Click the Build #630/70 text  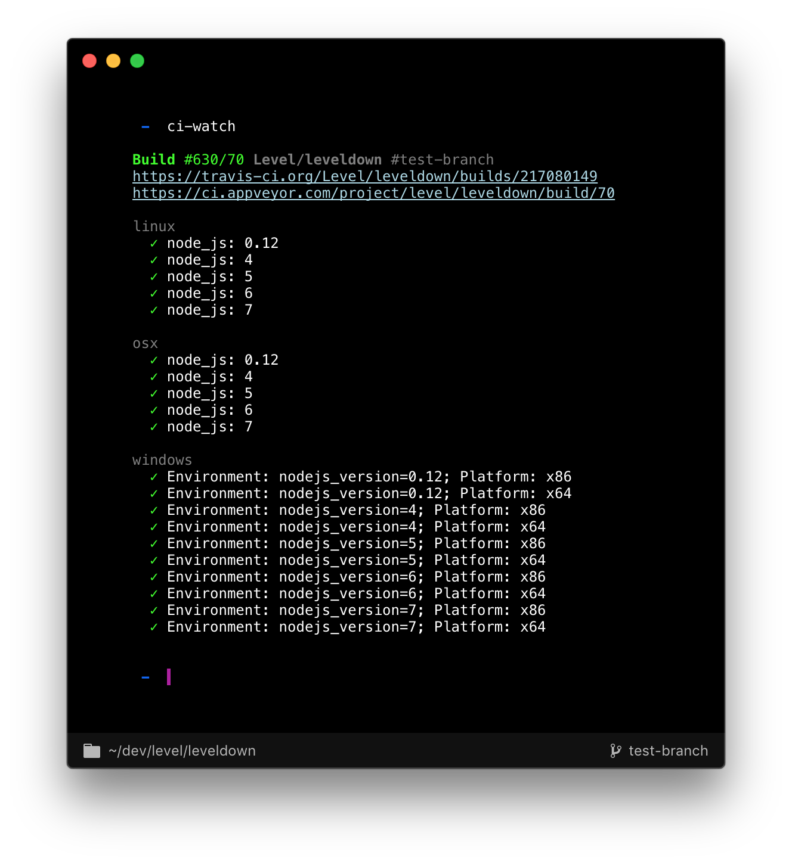(x=188, y=160)
